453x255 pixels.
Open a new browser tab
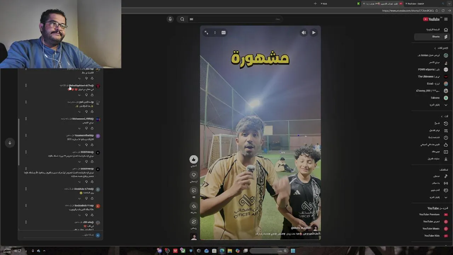point(315,4)
